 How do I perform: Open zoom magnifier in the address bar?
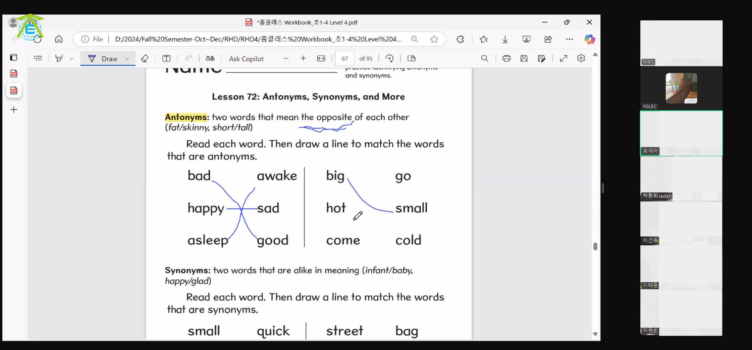pos(414,39)
